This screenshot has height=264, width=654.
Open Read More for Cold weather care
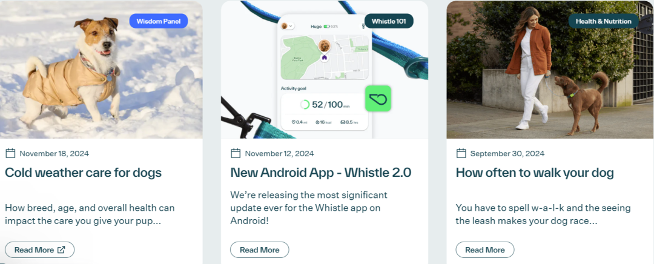click(x=39, y=250)
